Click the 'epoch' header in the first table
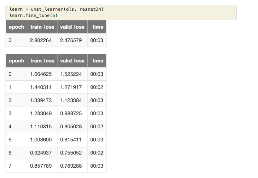 pos(17,27)
